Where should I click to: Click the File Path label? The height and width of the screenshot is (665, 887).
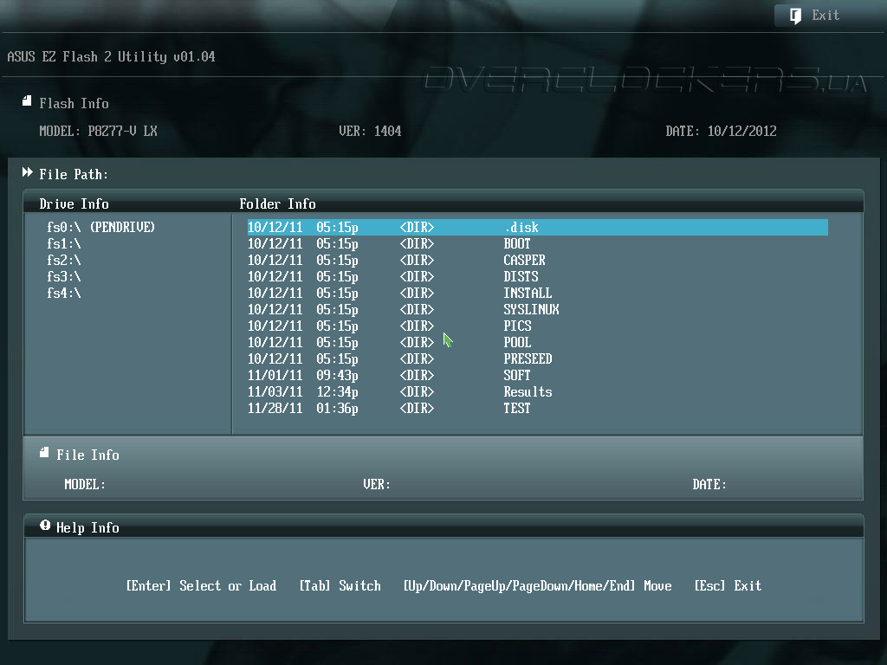pyautogui.click(x=74, y=174)
